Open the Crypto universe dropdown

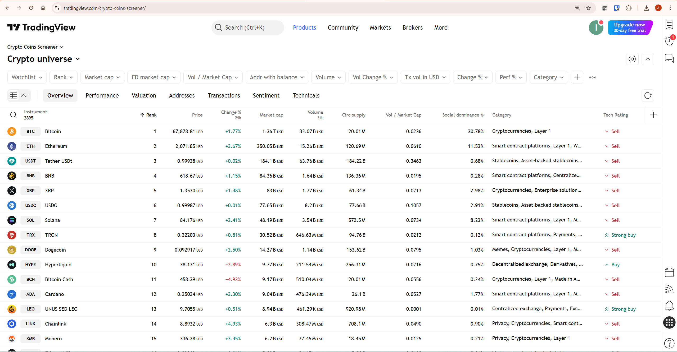[x=43, y=59]
